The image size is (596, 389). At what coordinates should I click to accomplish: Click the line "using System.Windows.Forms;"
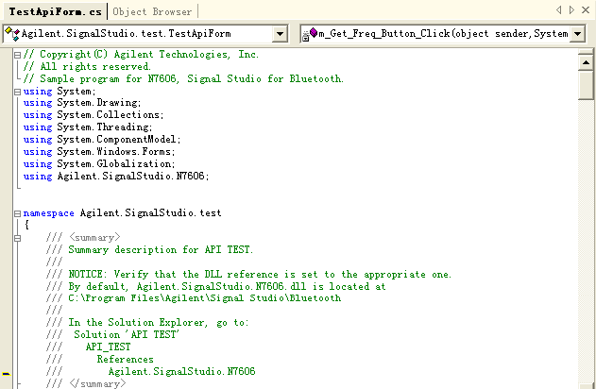(99, 152)
